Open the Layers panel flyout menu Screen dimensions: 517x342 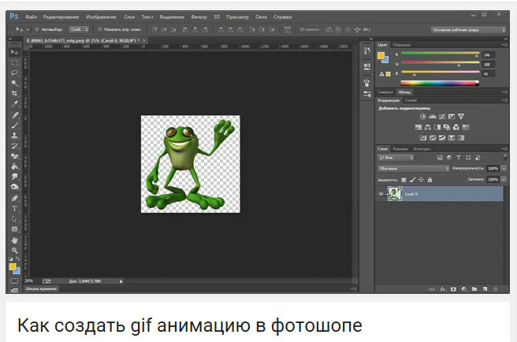pos(504,149)
